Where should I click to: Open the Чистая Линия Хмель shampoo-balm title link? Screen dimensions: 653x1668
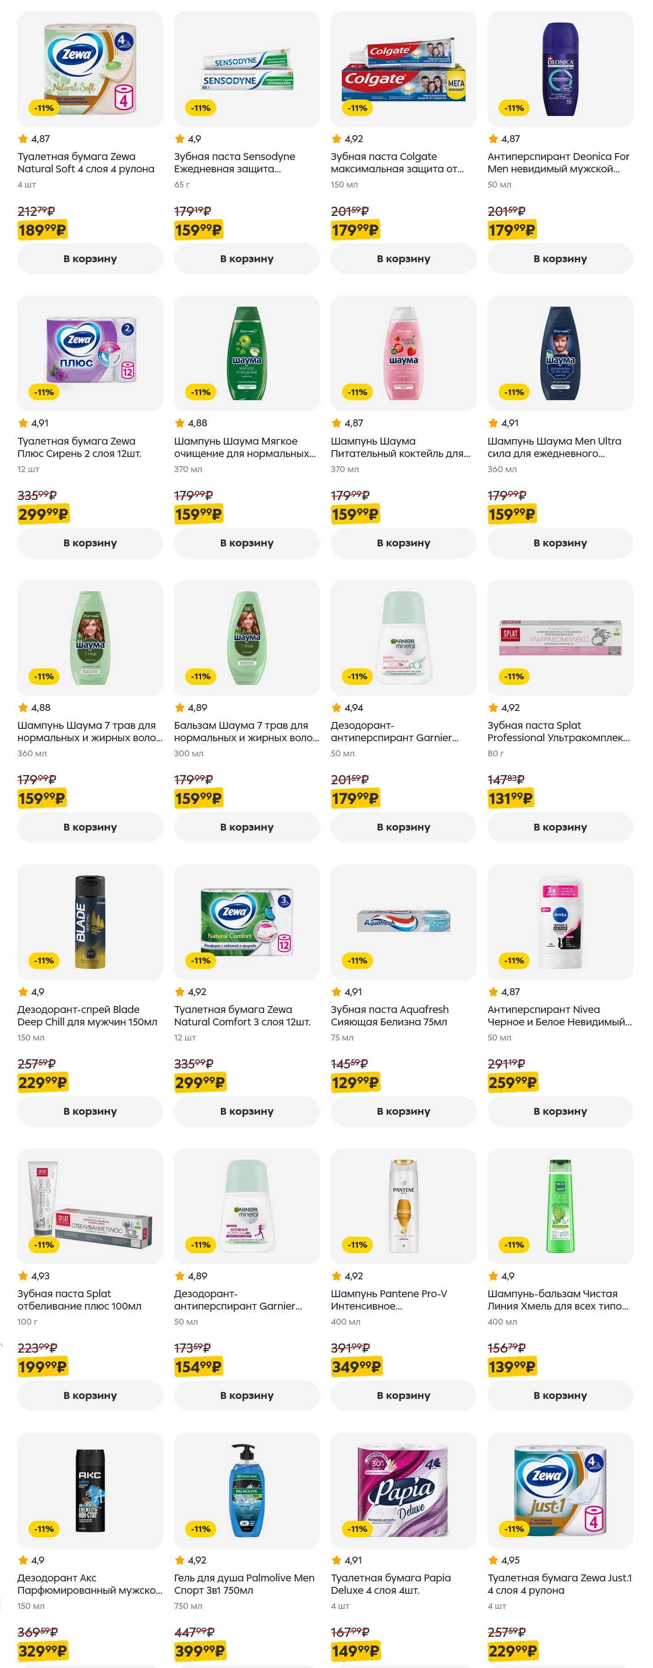[557, 1299]
